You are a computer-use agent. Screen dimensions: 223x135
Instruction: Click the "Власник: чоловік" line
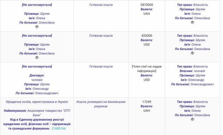(192, 71)
